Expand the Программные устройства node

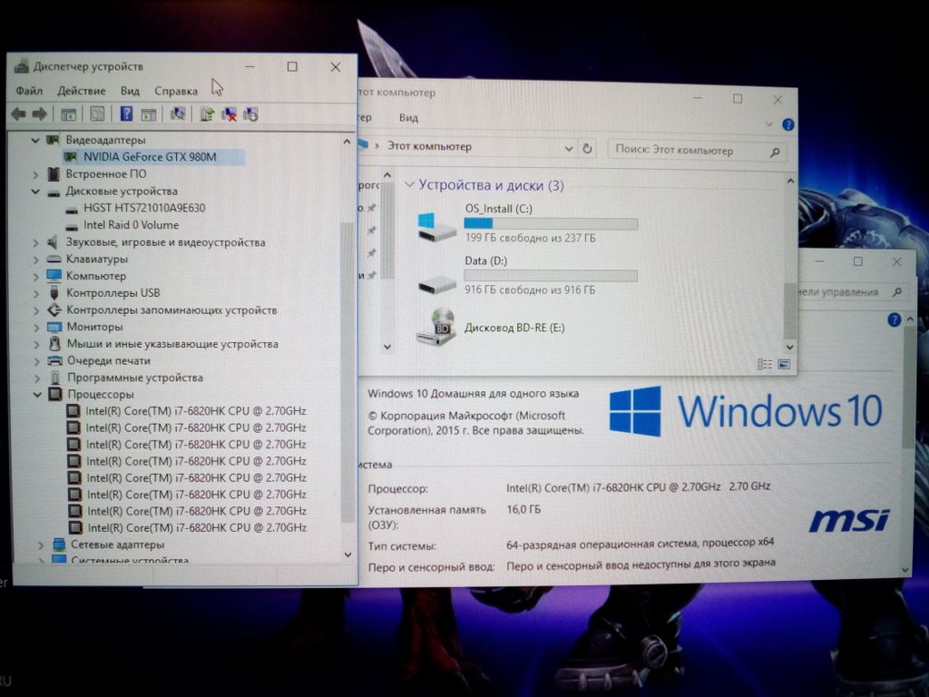point(37,378)
